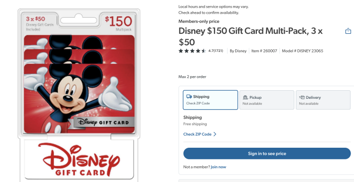Select the Pickup fulfillment option
The width and height of the screenshot is (354, 182).
point(267,100)
